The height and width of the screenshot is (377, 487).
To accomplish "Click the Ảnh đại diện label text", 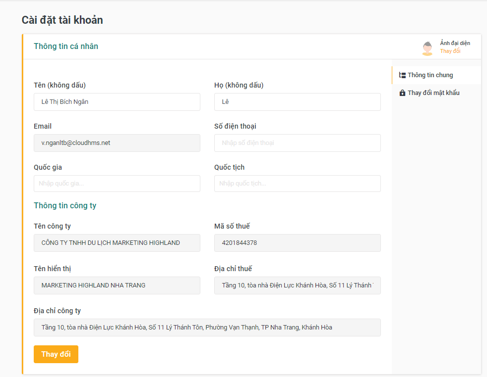I will tap(455, 44).
